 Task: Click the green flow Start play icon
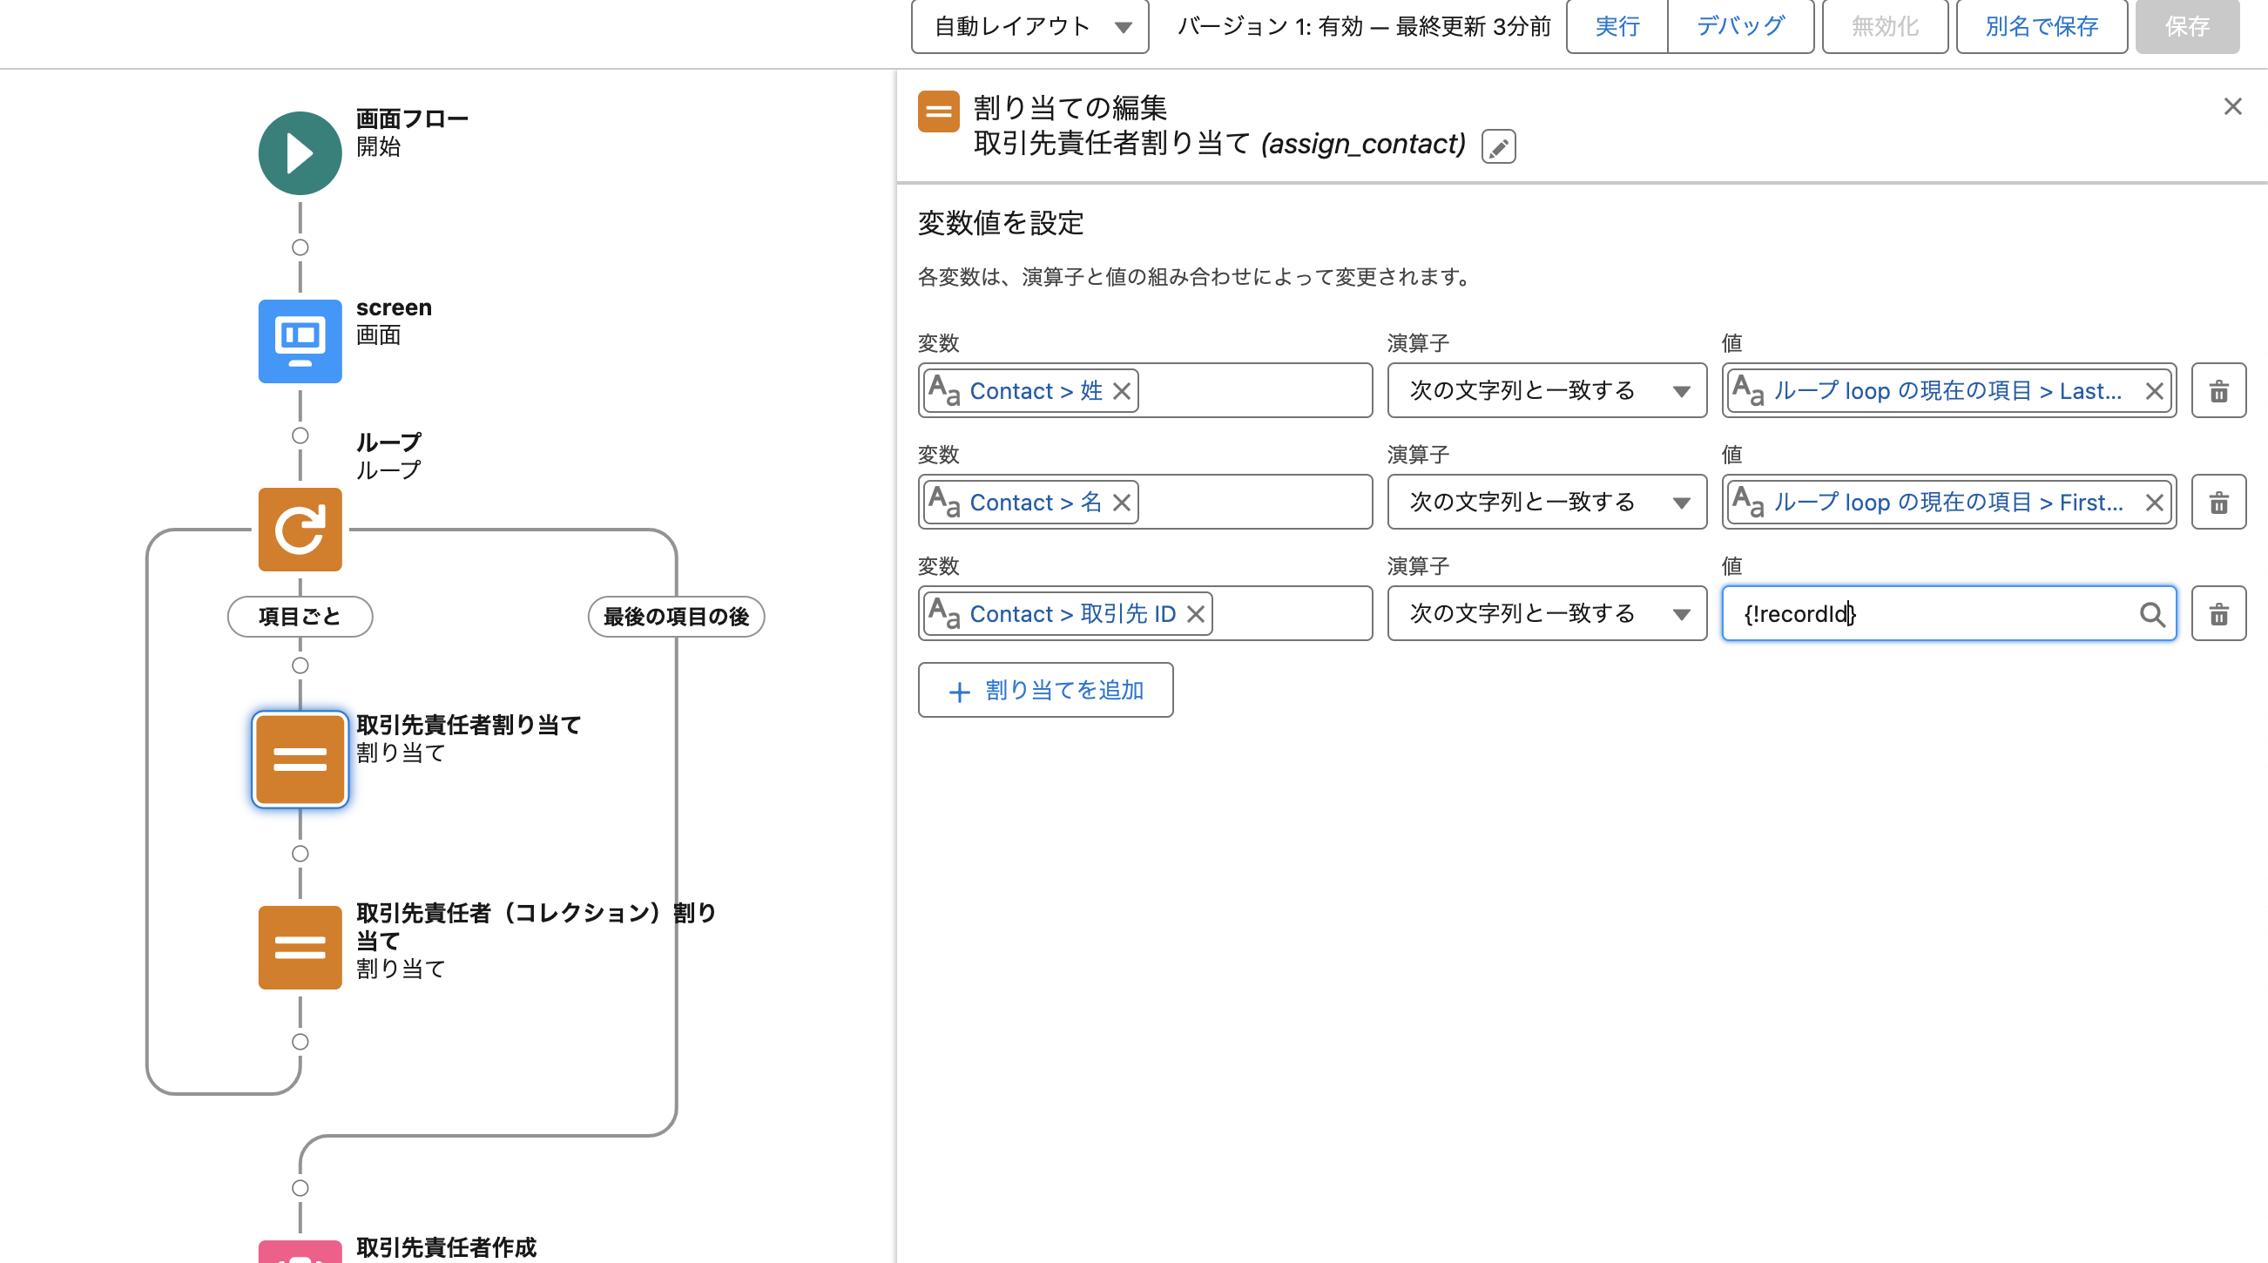point(300,153)
